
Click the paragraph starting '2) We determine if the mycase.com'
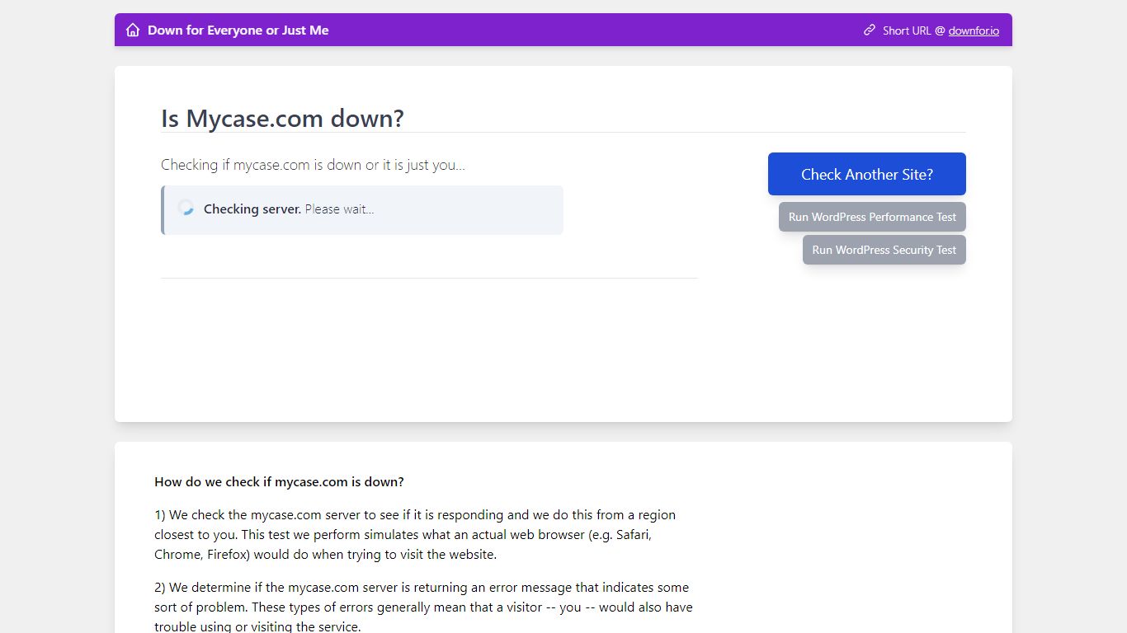click(423, 607)
